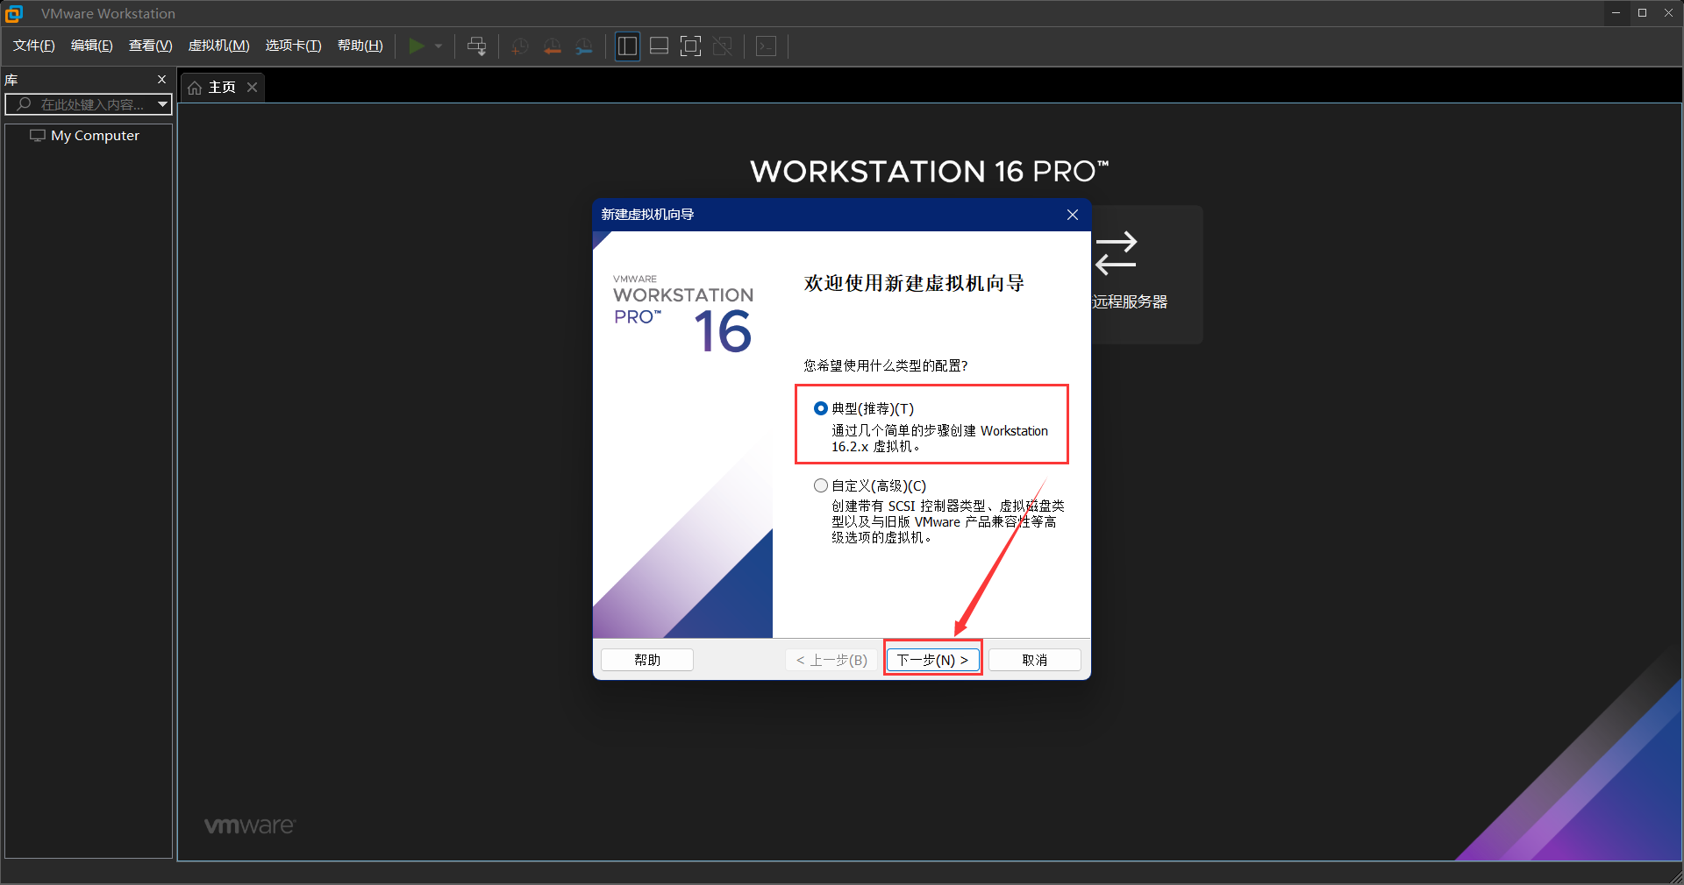Revert the virtual machine to its snapshot
1684x885 pixels.
click(x=553, y=46)
